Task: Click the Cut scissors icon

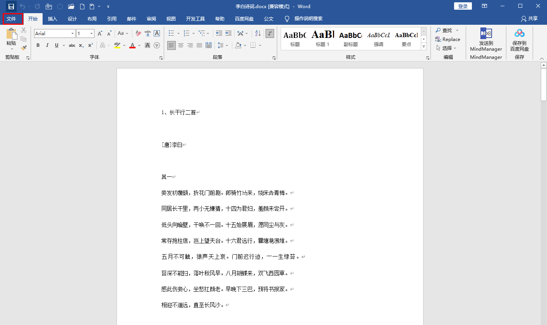Action: point(24,30)
